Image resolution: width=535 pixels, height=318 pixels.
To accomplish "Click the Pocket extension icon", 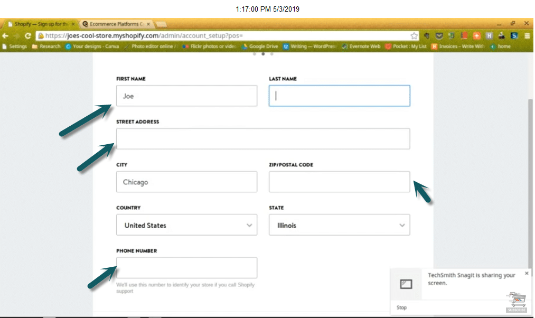I will [x=439, y=36].
